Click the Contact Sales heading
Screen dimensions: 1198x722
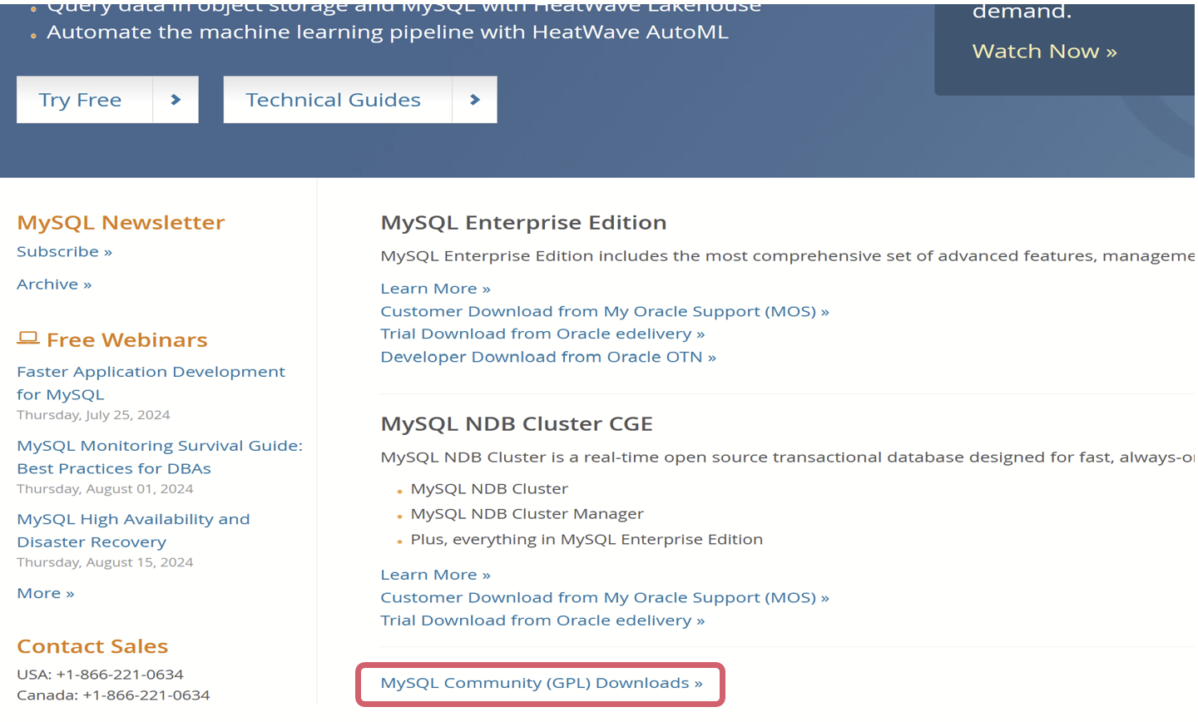click(92, 646)
